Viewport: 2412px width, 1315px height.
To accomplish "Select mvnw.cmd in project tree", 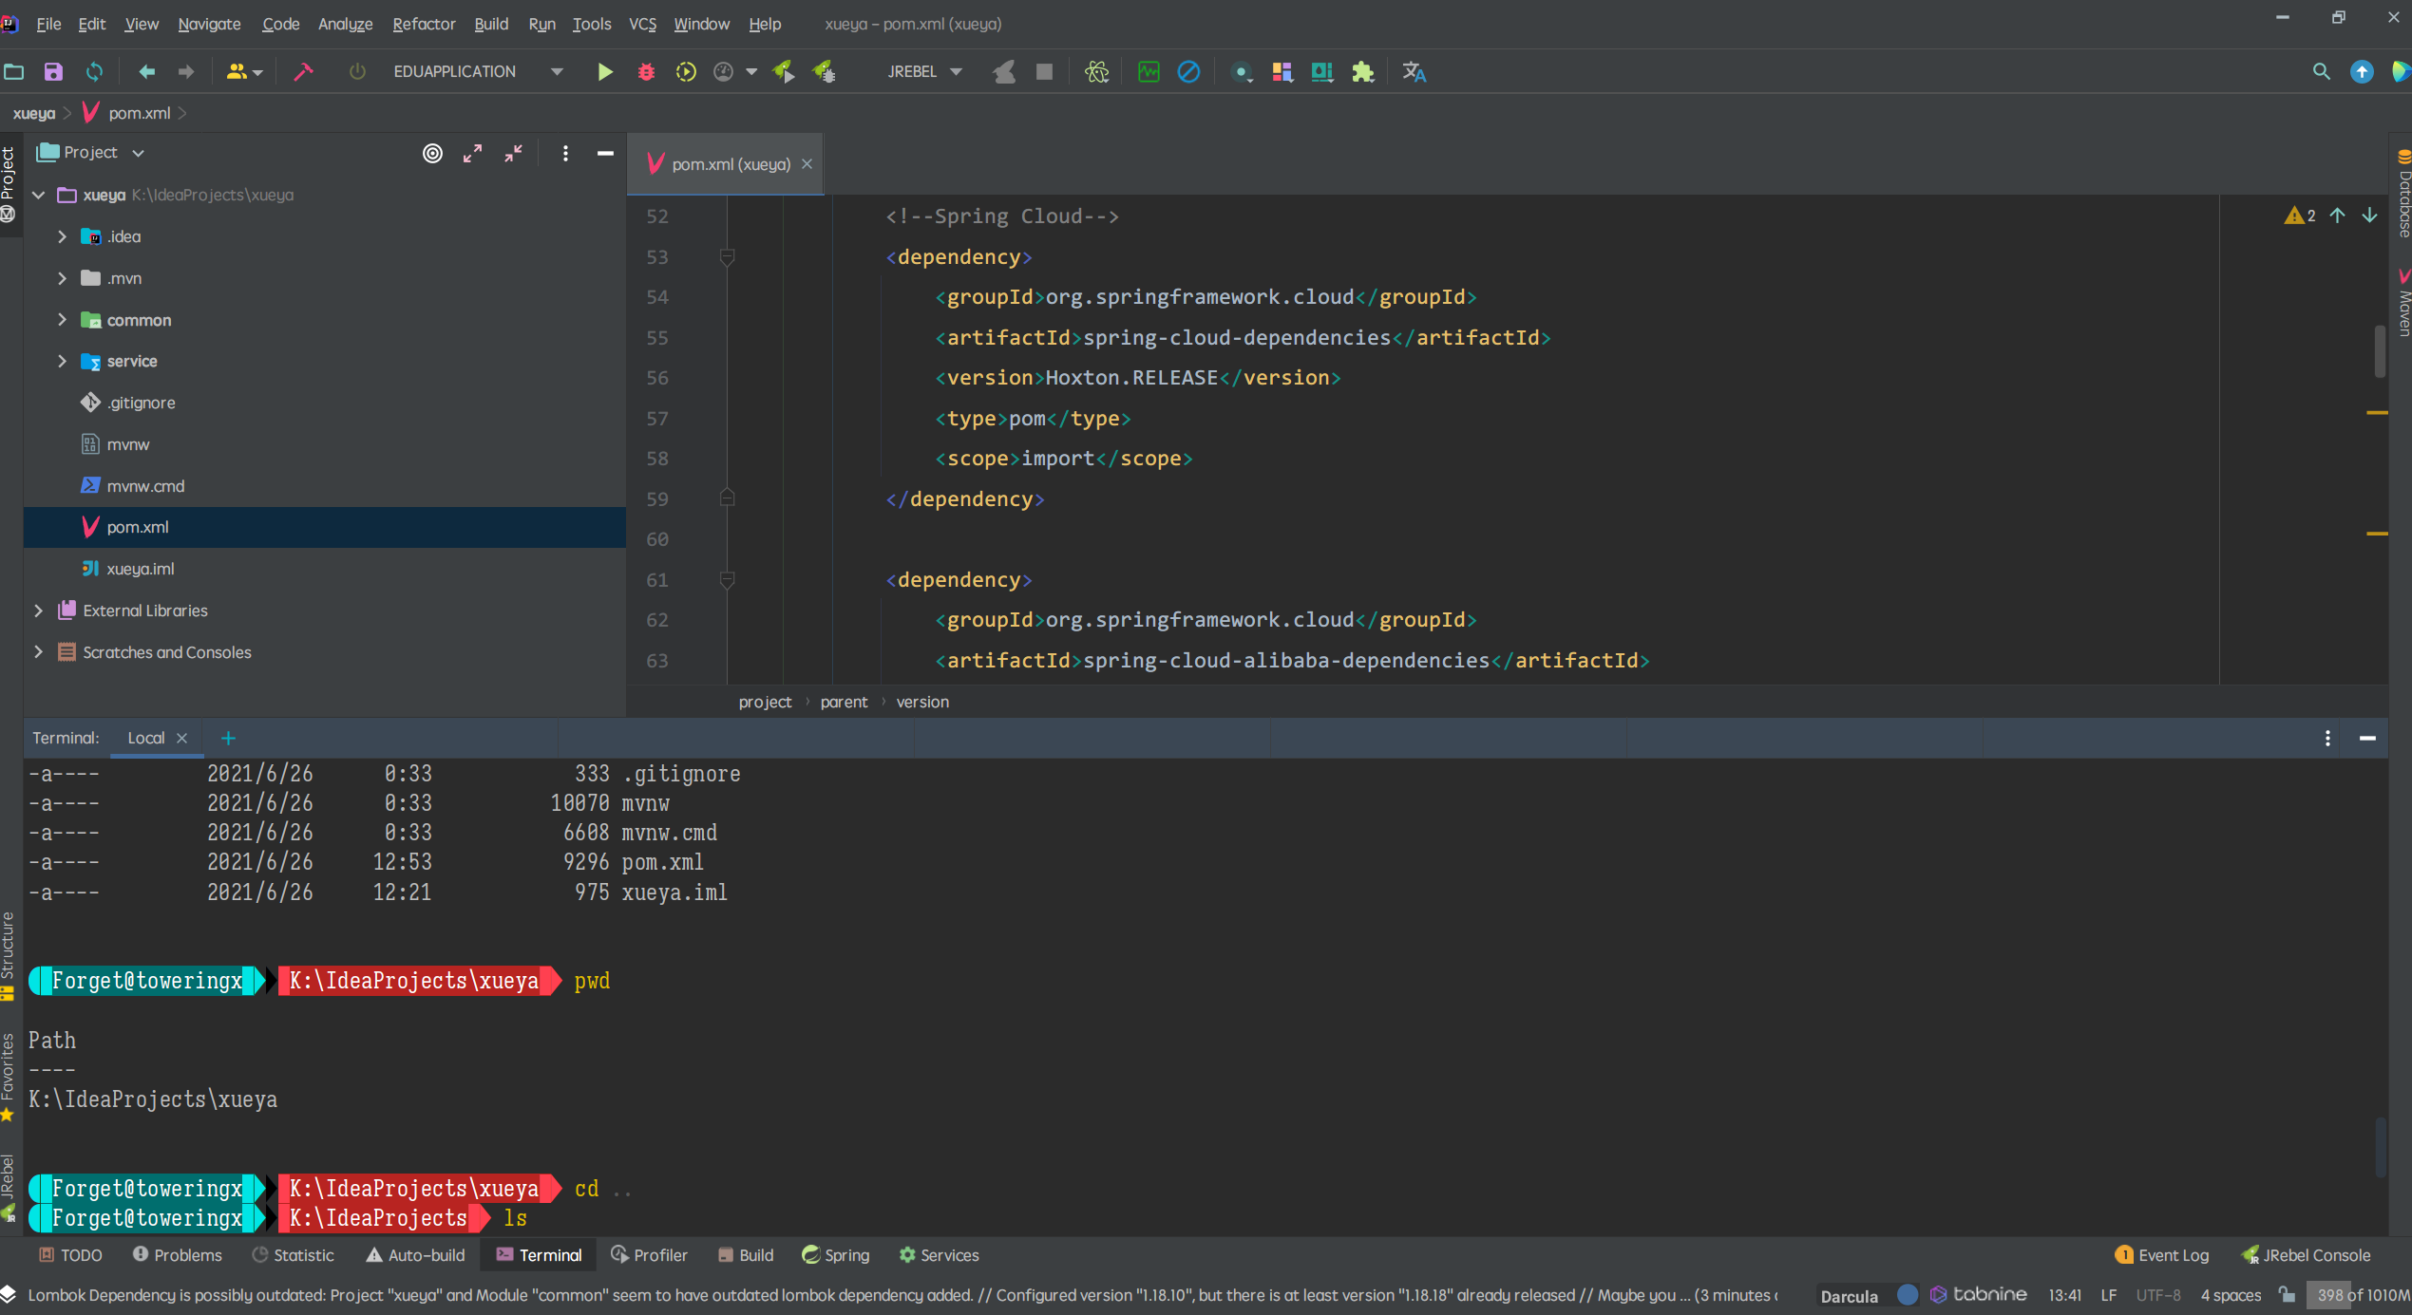I will [145, 486].
